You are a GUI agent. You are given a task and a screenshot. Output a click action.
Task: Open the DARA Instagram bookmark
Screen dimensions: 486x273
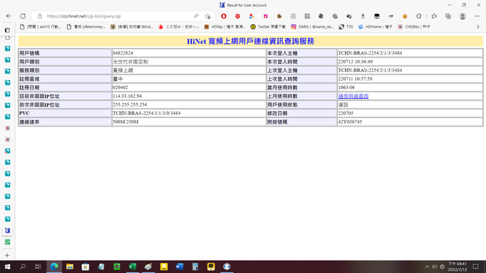[x=313, y=27]
